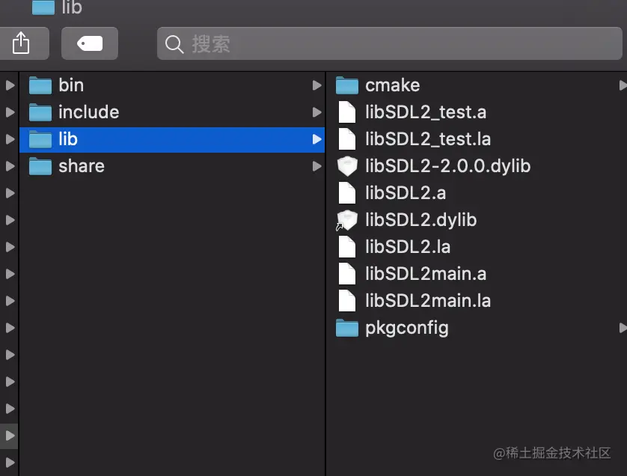The width and height of the screenshot is (627, 476).
Task: Open the pkgconfig folder
Action: [x=477, y=328]
